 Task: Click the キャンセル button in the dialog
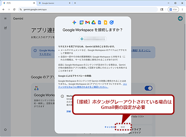pos(110,127)
